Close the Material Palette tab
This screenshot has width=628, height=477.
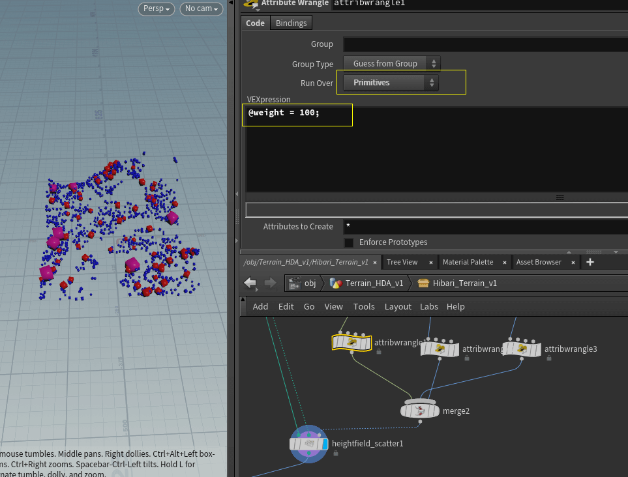point(503,263)
